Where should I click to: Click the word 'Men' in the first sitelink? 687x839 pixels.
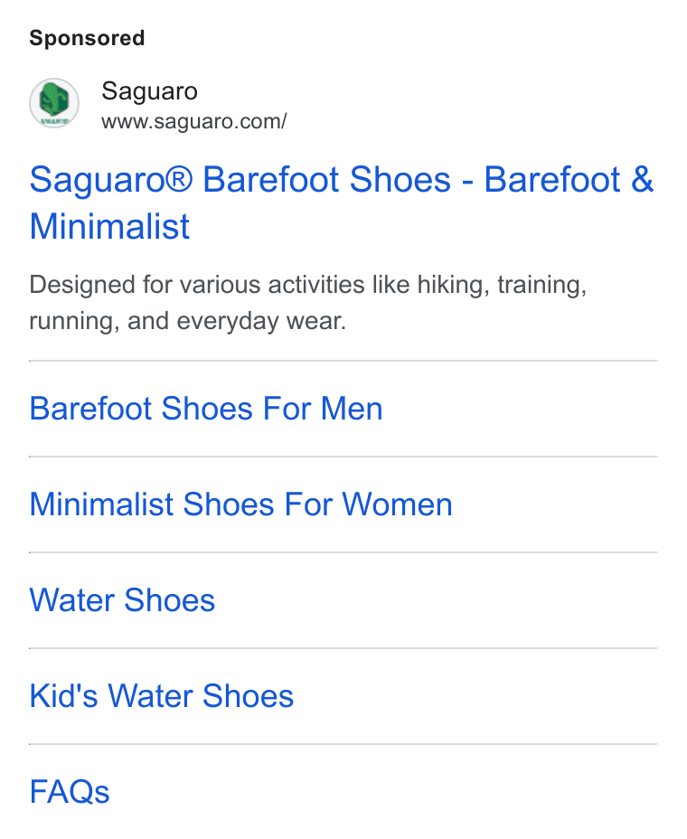pyautogui.click(x=352, y=409)
